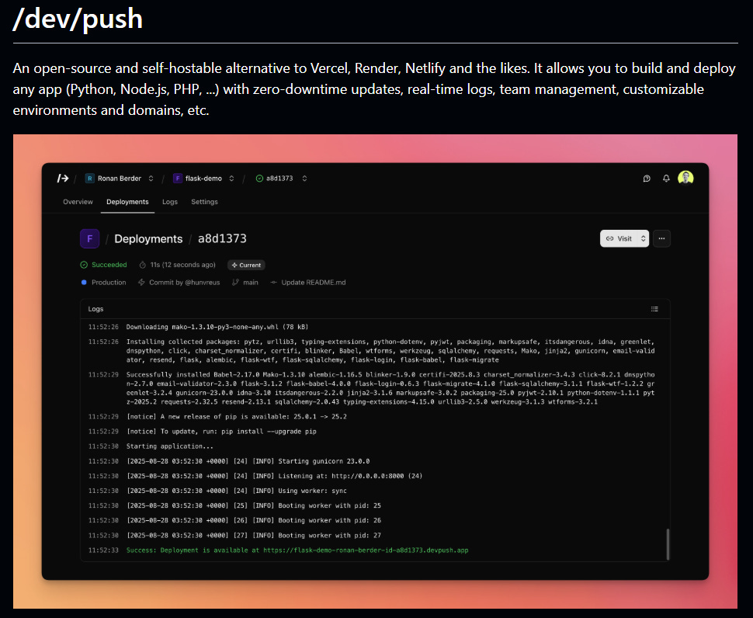Click the Listening at http://0.0.0.0:8000 line
Image resolution: width=753 pixels, height=618 pixels.
[x=274, y=476]
